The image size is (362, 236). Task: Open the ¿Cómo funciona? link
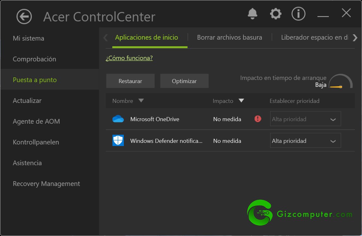129,58
